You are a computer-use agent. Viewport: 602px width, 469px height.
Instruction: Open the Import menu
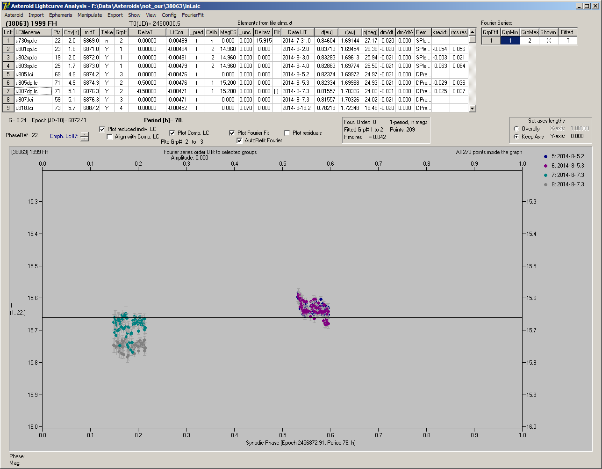point(36,15)
